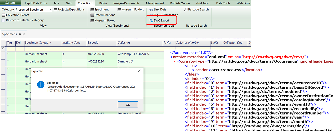Select the Geo ribbon tab
This screenshot has height=131, width=333.
point(69,3)
